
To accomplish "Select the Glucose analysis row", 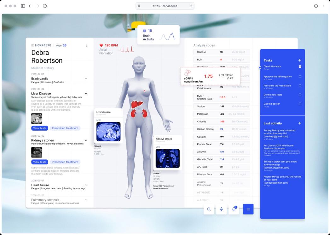I will pos(221,52).
